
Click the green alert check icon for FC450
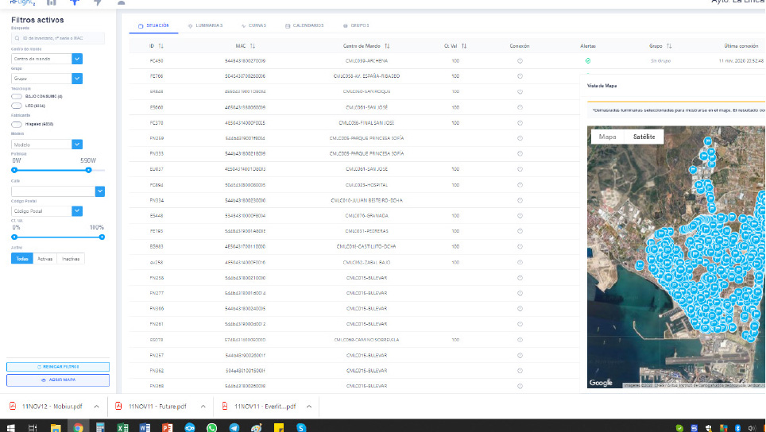click(x=588, y=61)
